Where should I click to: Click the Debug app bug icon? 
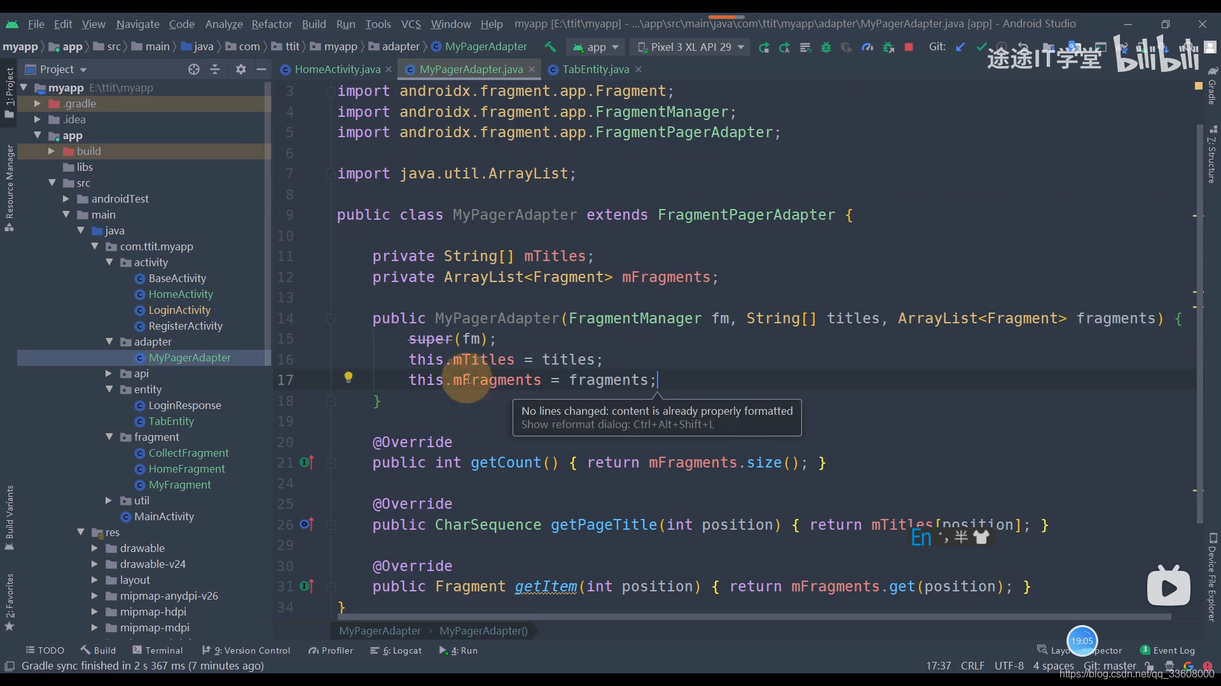click(826, 47)
